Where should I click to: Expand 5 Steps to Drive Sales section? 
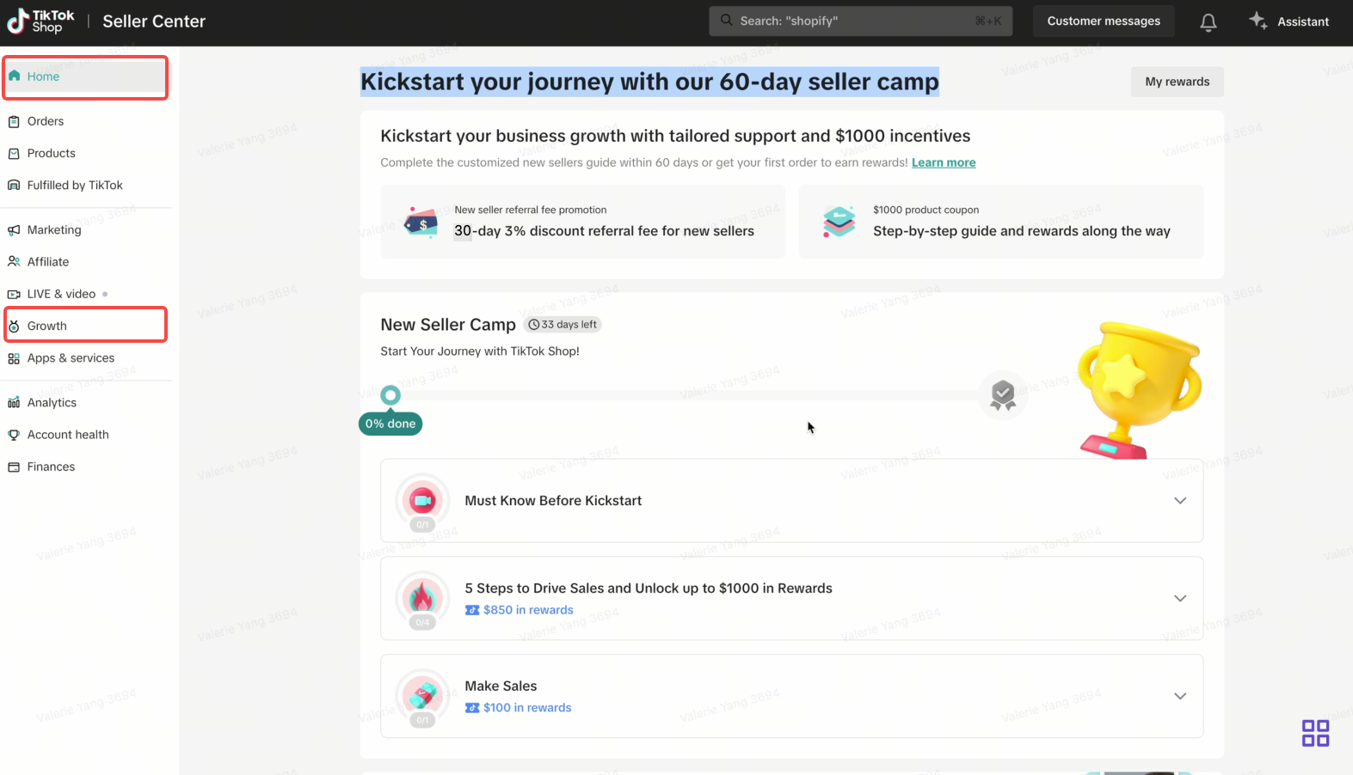click(x=1179, y=599)
